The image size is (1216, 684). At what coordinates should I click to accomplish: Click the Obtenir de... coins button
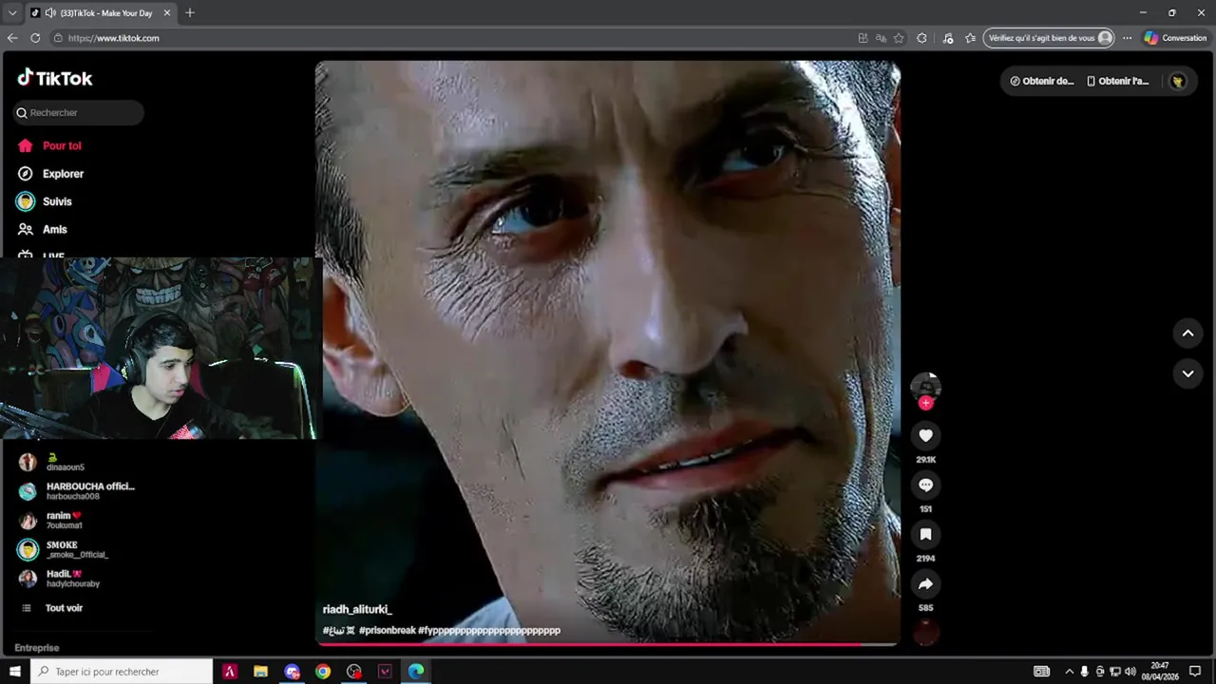click(x=1042, y=82)
